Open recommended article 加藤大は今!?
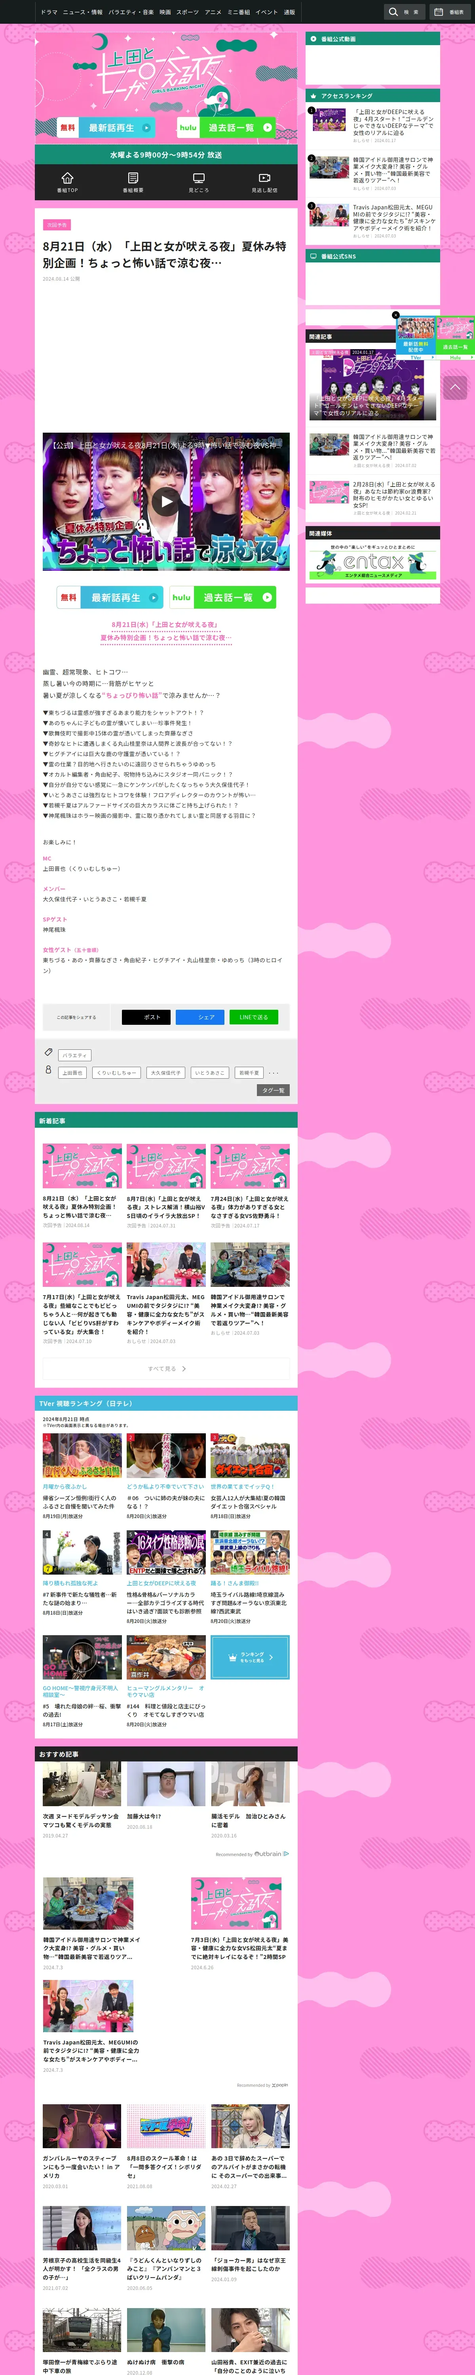The image size is (475, 2375). 166,1796
